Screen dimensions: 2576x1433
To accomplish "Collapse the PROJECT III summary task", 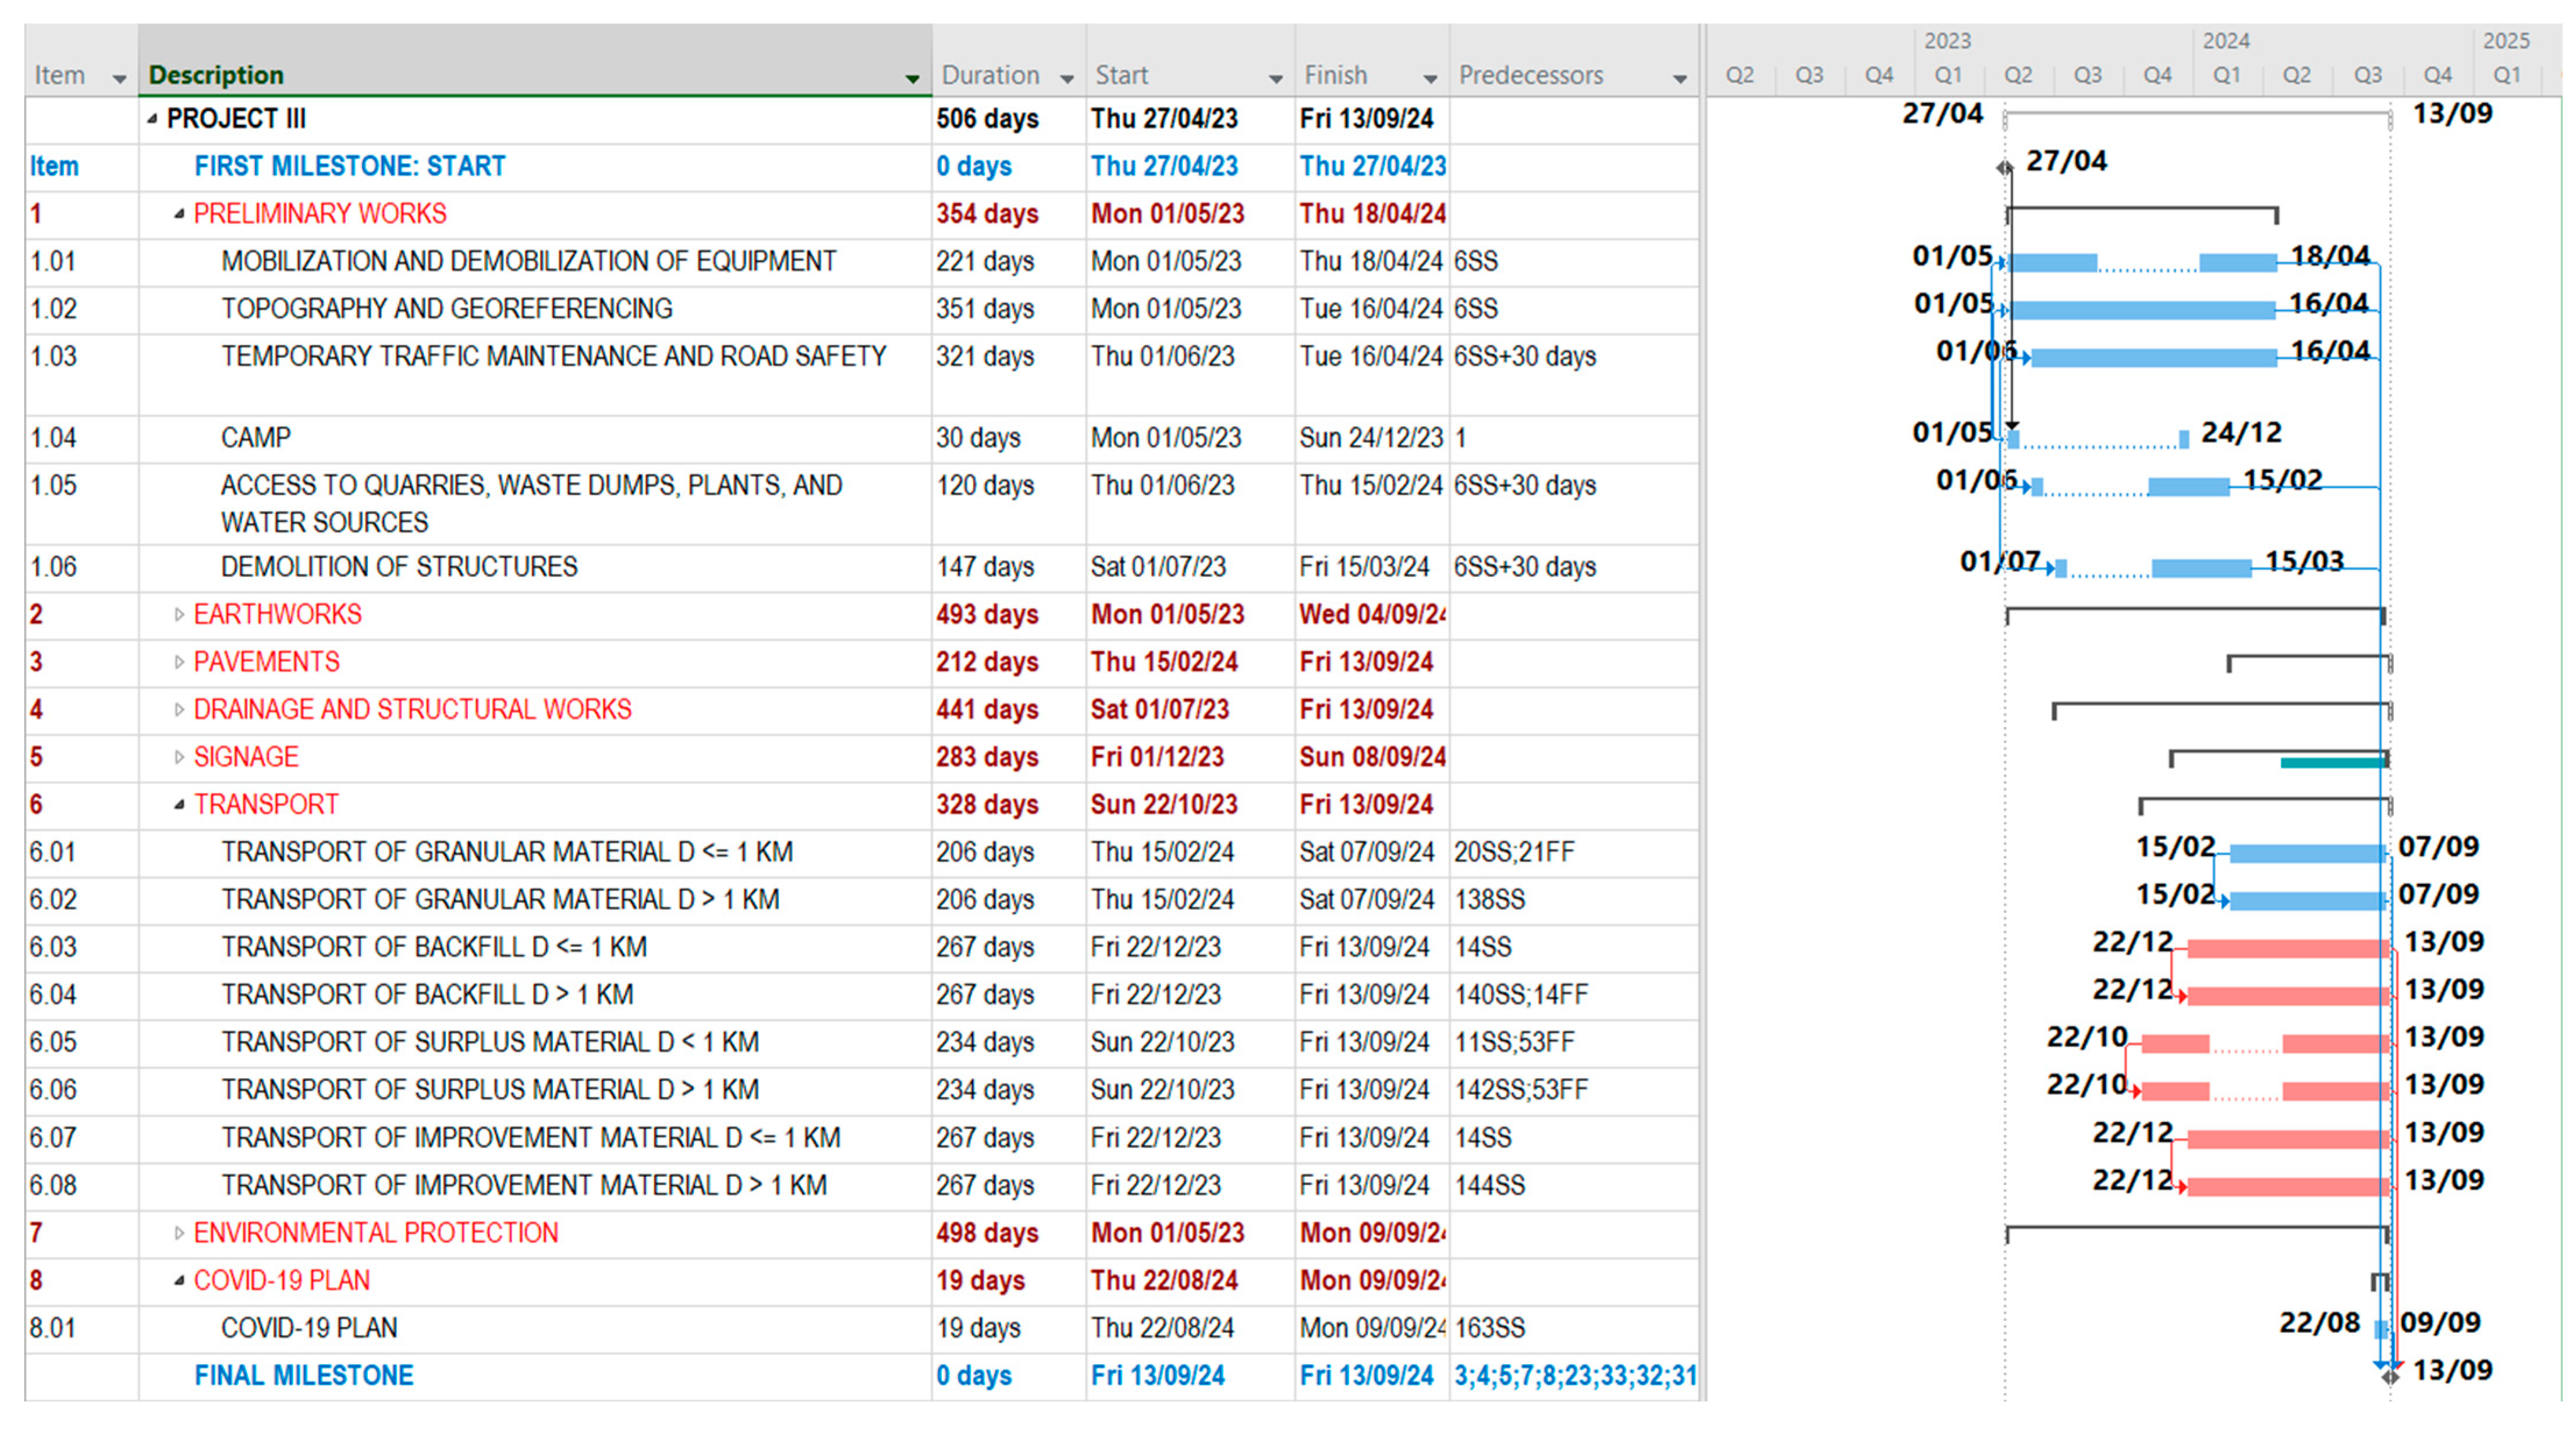I will [152, 119].
